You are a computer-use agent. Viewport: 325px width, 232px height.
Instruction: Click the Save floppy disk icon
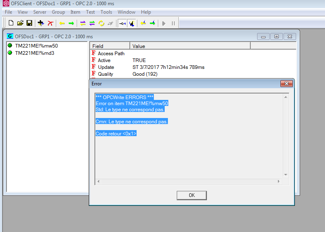(x=29, y=23)
